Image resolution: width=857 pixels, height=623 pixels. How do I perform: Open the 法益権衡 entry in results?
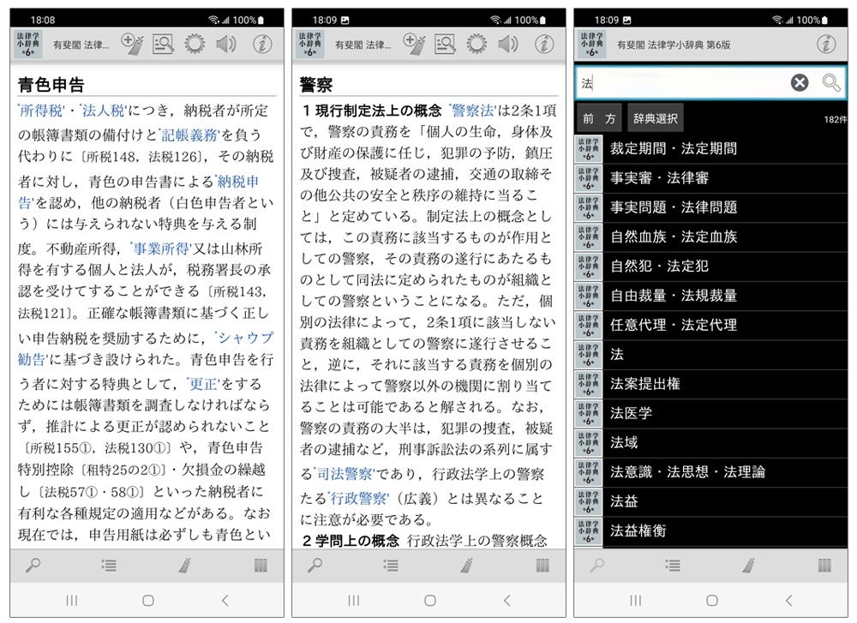pos(638,530)
